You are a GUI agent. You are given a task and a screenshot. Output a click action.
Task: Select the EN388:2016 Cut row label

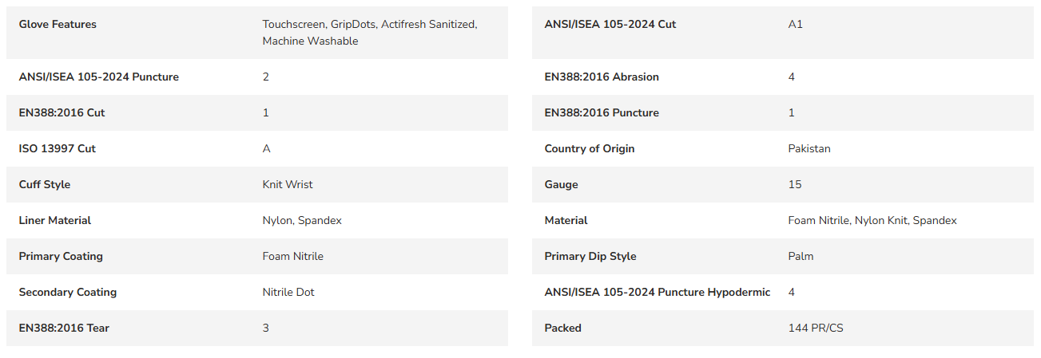62,113
